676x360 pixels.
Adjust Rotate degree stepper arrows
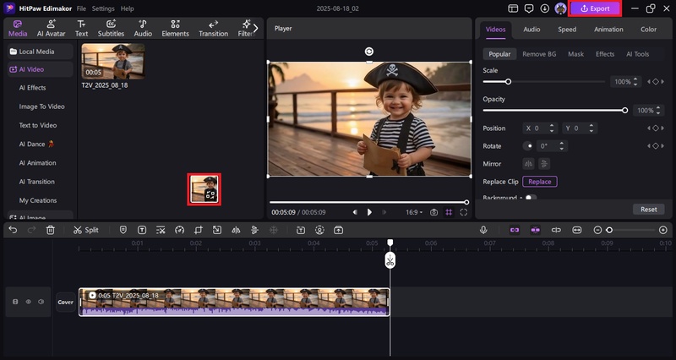(561, 146)
